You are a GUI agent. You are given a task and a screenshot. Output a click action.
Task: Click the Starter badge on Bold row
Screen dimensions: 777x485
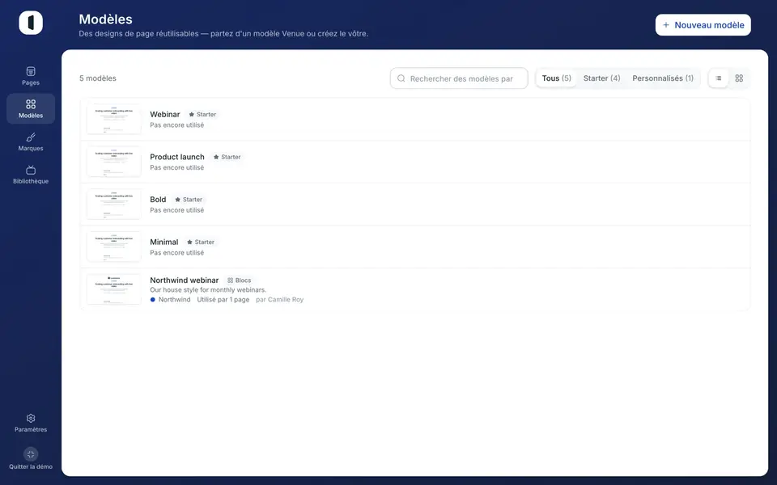pyautogui.click(x=189, y=200)
